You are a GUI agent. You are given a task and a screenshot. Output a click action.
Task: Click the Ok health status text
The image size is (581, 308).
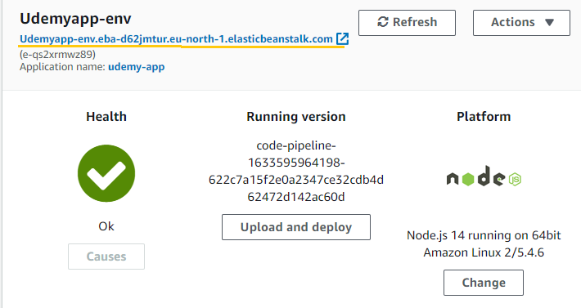pyautogui.click(x=106, y=226)
